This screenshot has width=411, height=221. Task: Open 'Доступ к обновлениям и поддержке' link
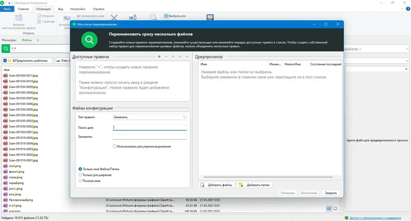[375, 218]
